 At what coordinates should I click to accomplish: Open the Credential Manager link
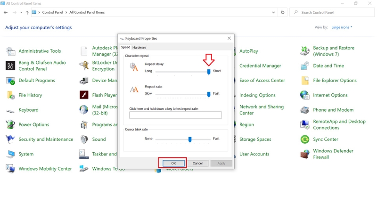click(260, 66)
